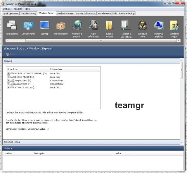Click the settings panel vertical scrollbar thumb
187x173 pixels.
pyautogui.click(x=181, y=70)
